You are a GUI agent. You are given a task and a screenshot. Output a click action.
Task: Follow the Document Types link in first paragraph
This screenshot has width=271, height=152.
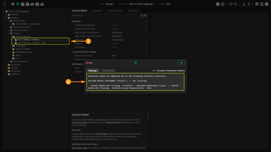point(80,123)
